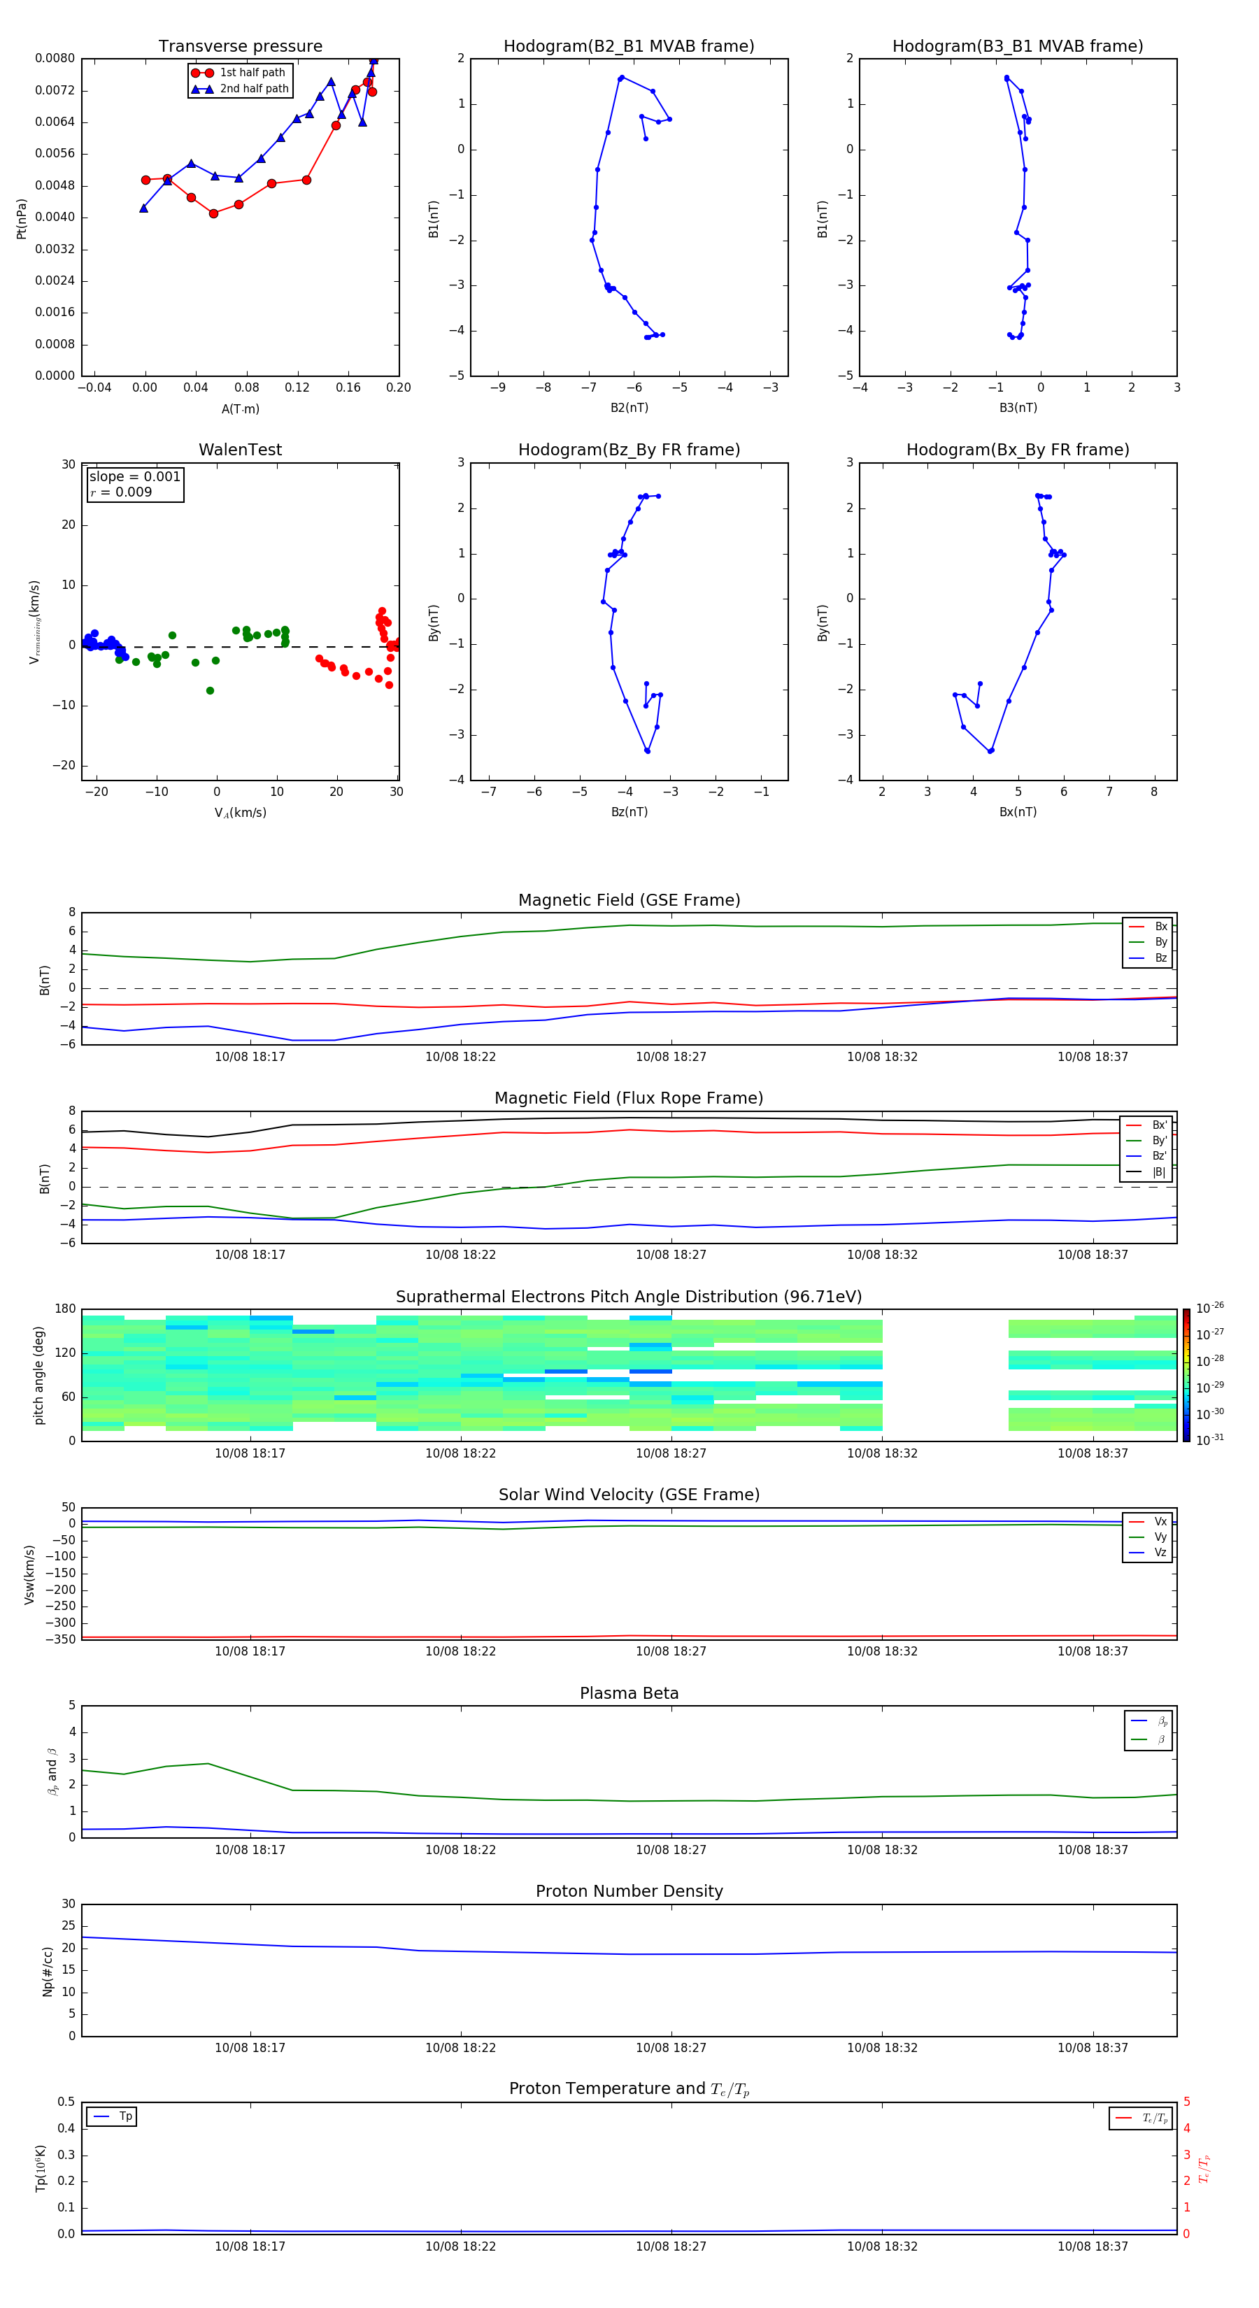Click '10/08 18:27' tick under Plasma Beta plot
Viewport: 1259px width, 2308px height.
pos(671,1849)
